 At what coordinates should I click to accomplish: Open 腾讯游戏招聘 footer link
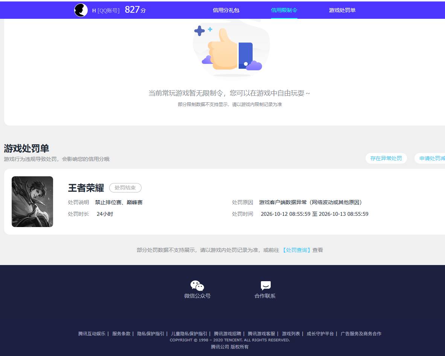[227, 333]
